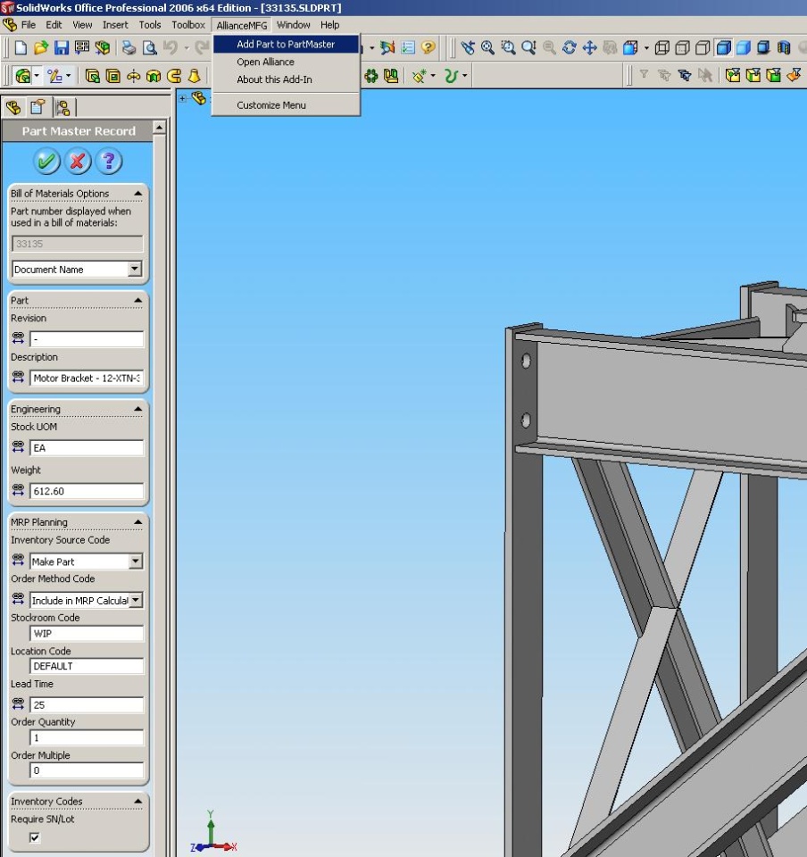The width and height of the screenshot is (807, 857).
Task: Click the New document icon
Action: click(21, 48)
